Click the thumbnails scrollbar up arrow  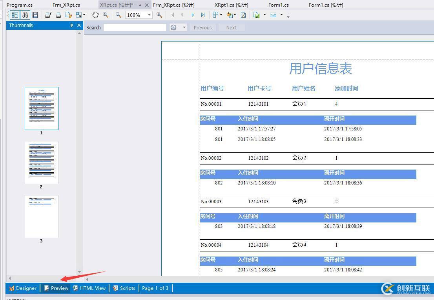79,33
